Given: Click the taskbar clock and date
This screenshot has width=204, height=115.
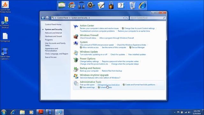Looking at the screenshot, I should point(197,112).
